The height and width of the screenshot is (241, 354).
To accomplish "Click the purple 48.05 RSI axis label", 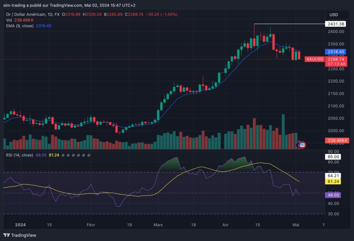I will click(x=334, y=195).
